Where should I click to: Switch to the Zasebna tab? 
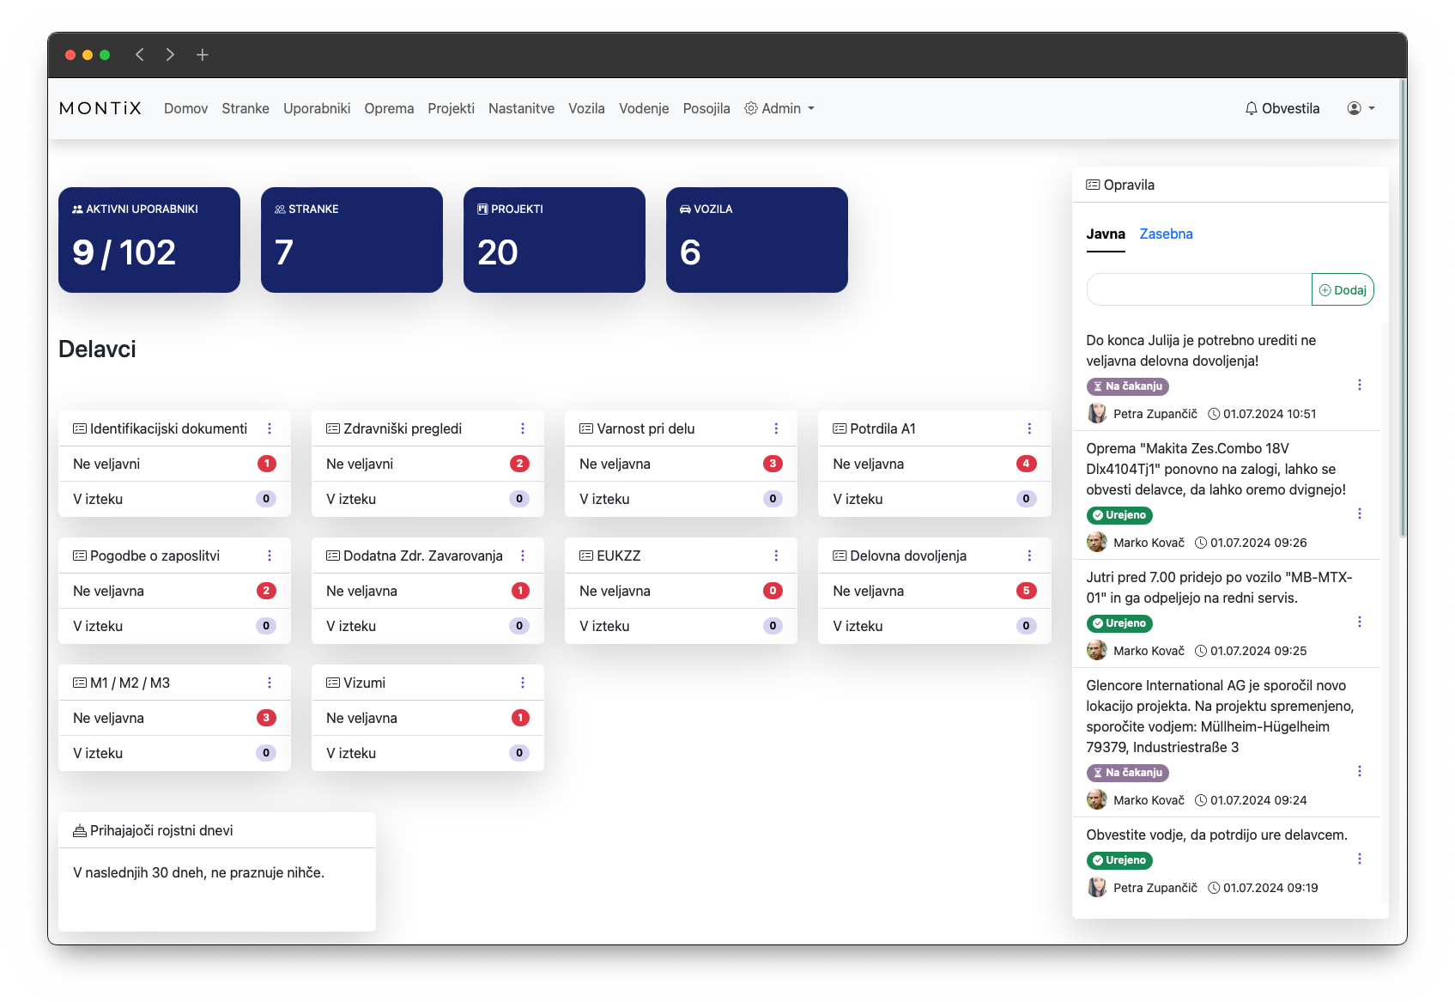1166,234
